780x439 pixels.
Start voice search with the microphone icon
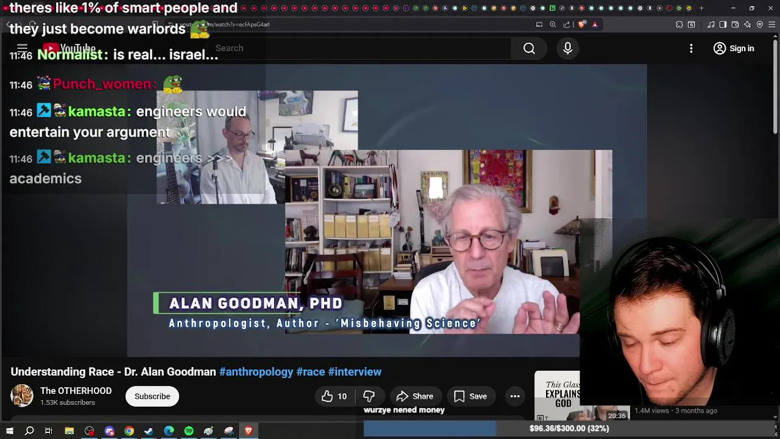pyautogui.click(x=567, y=48)
